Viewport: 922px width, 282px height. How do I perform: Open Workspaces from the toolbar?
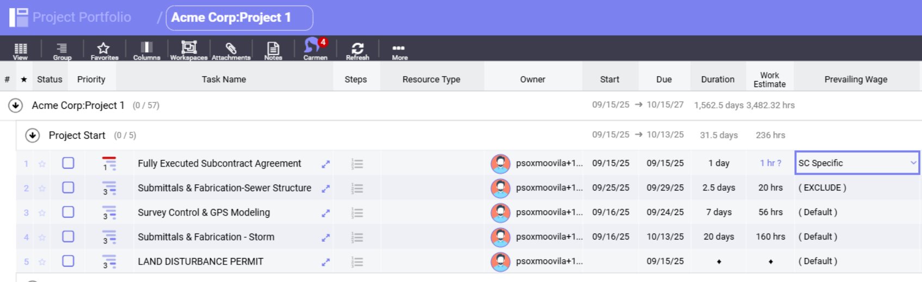click(188, 50)
